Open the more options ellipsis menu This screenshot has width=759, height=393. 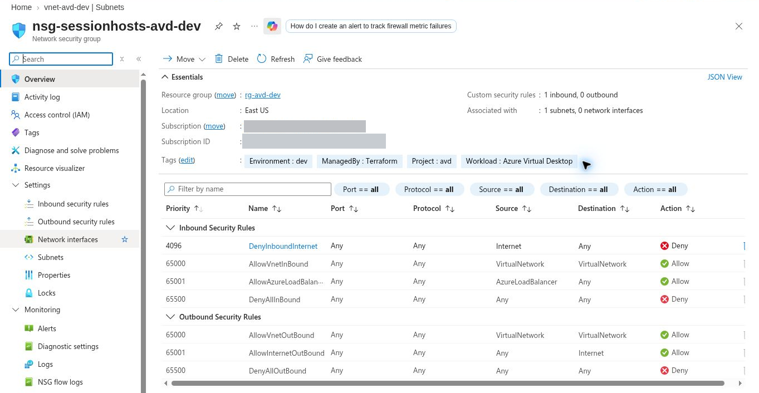(x=254, y=26)
